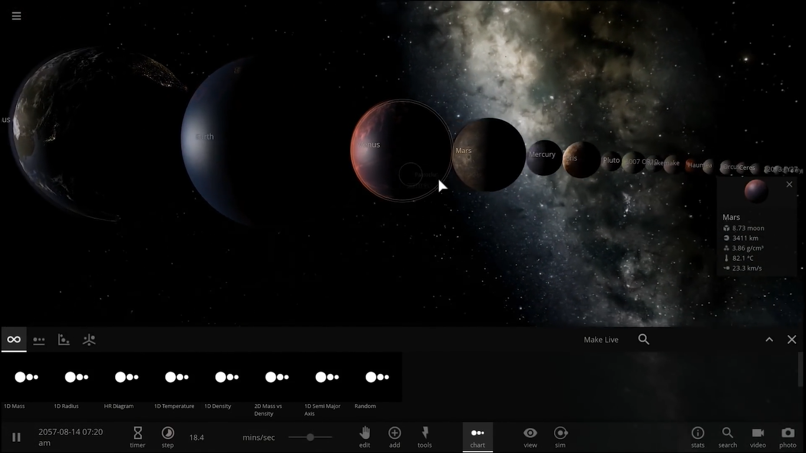Image resolution: width=806 pixels, height=453 pixels.
Task: Switch to the scatter plot chart tab
Action: 64,340
